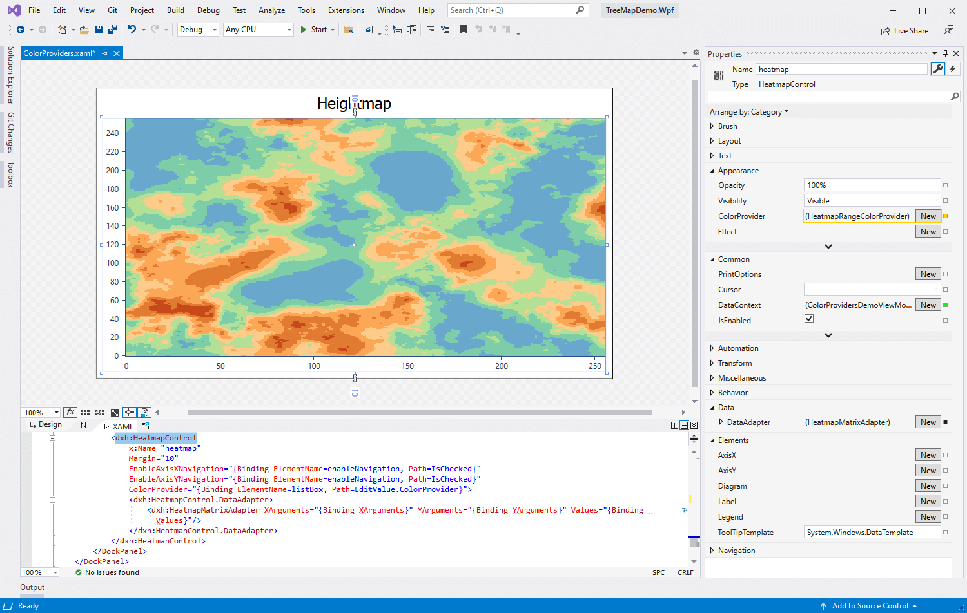This screenshot has width=967, height=613.
Task: Switch to vertical split view in the designer
Action: 674,425
